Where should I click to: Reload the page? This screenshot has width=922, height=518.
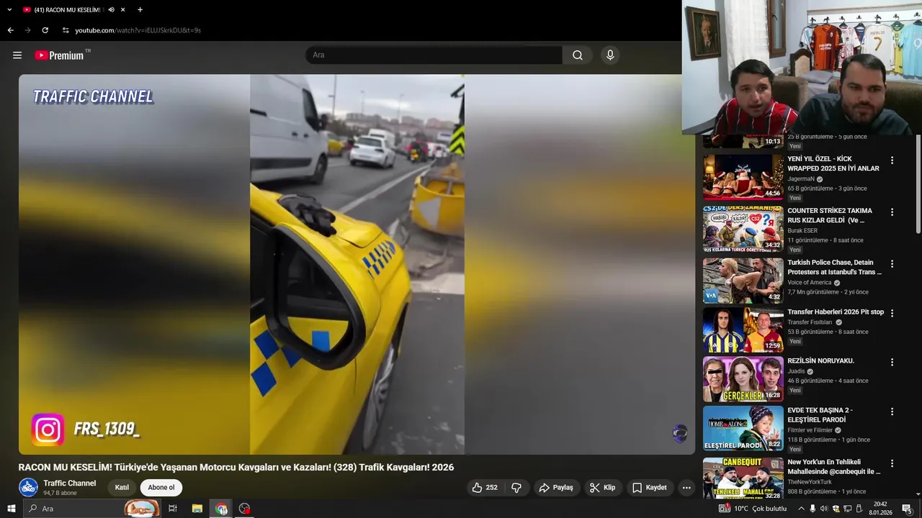pos(45,30)
